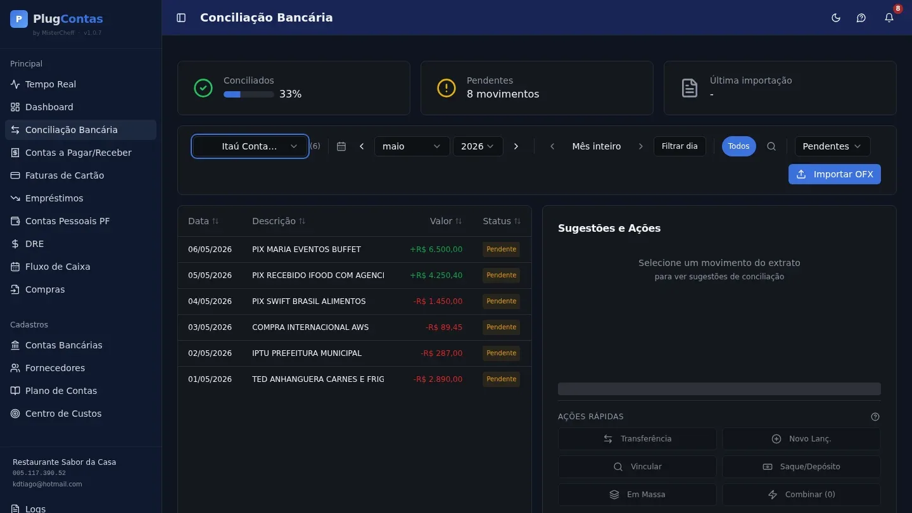
Task: Click the +R$ 6.500,00 value
Action: click(x=436, y=250)
